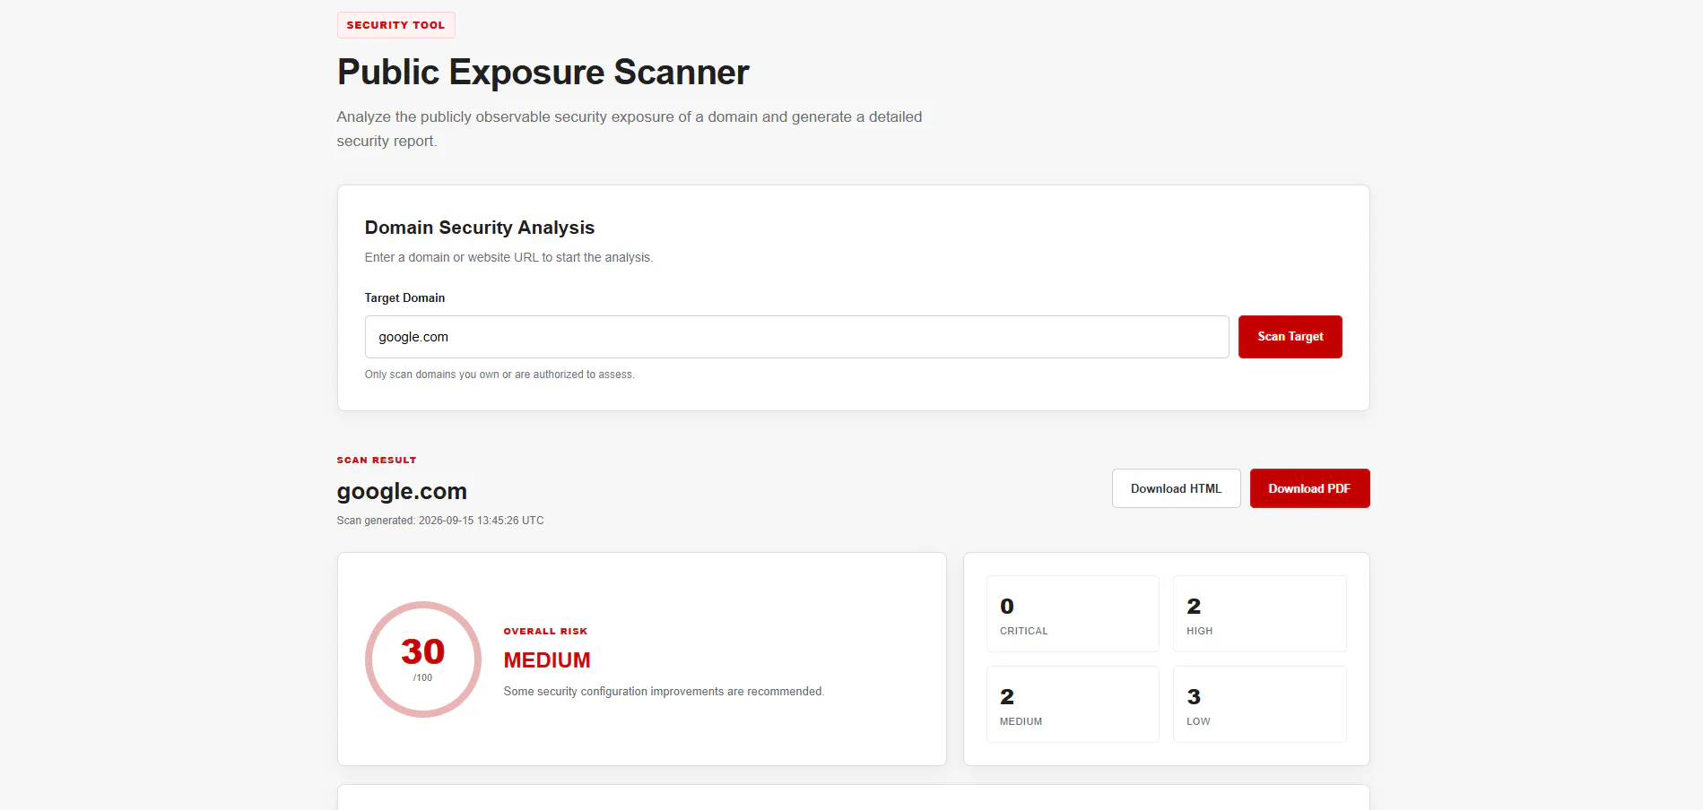Click the 'Only scan domains you own' notice
This screenshot has height=810, width=1703.
500,375
